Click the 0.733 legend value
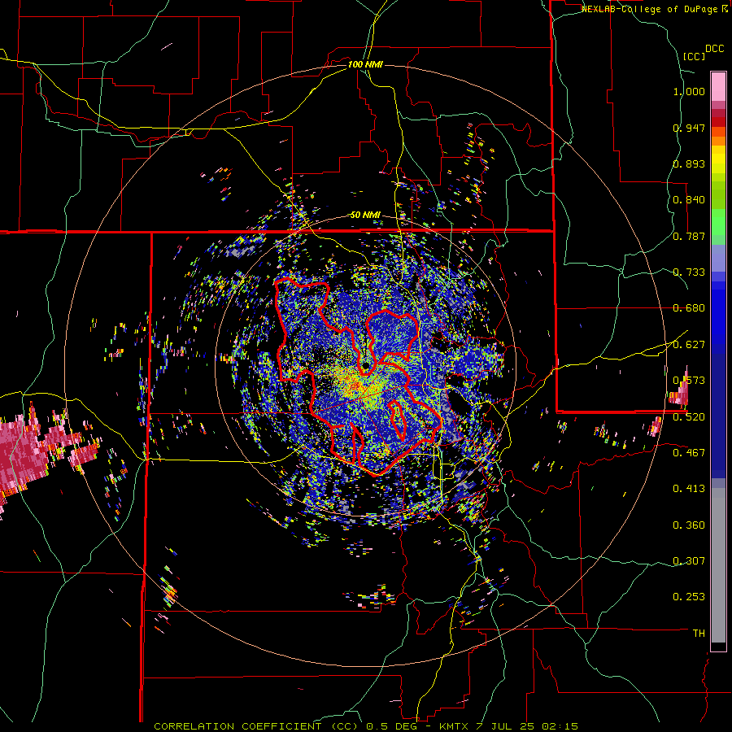Viewport: 732px width, 732px height. (689, 272)
